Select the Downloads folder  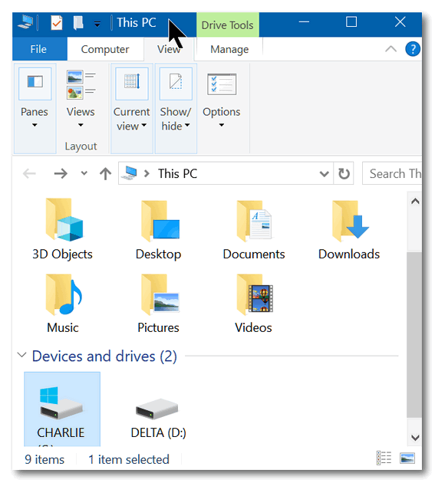coord(349,229)
